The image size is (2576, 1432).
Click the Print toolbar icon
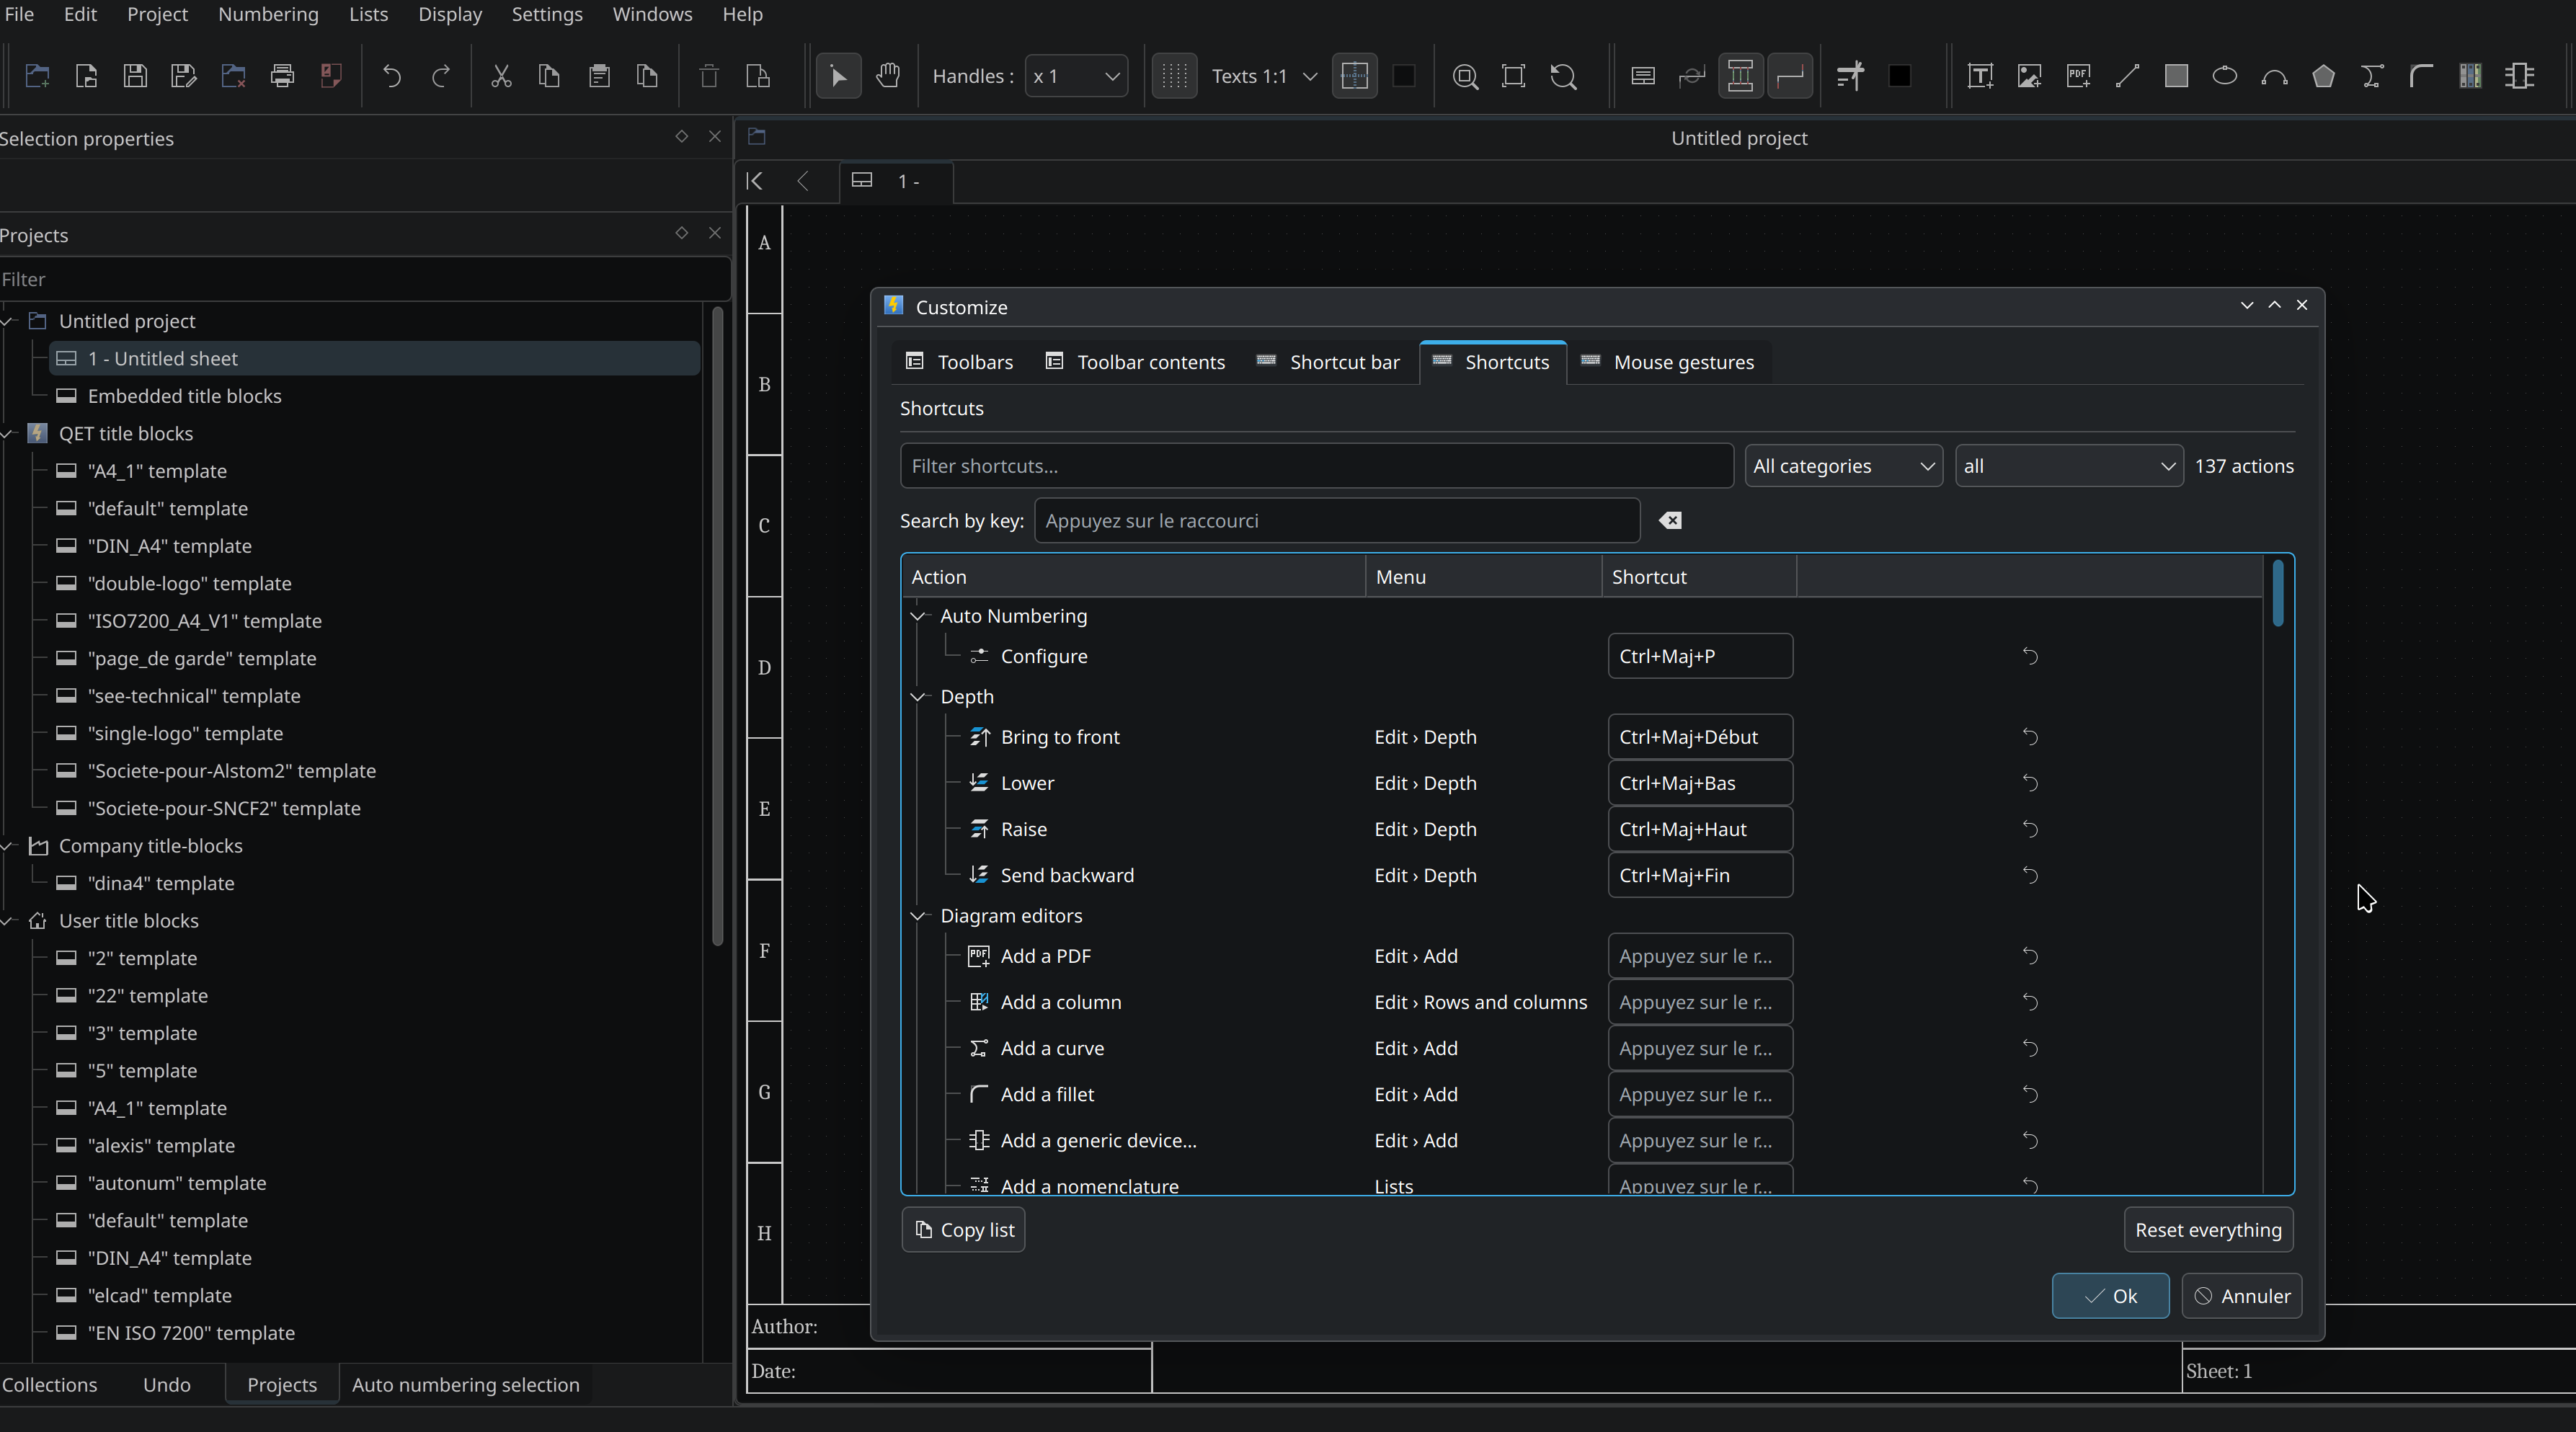click(282, 76)
